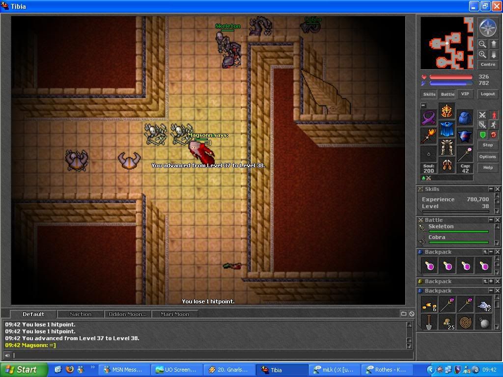Minimize the bottom Backpack panel
The width and height of the screenshot is (503, 377).
[x=491, y=291]
